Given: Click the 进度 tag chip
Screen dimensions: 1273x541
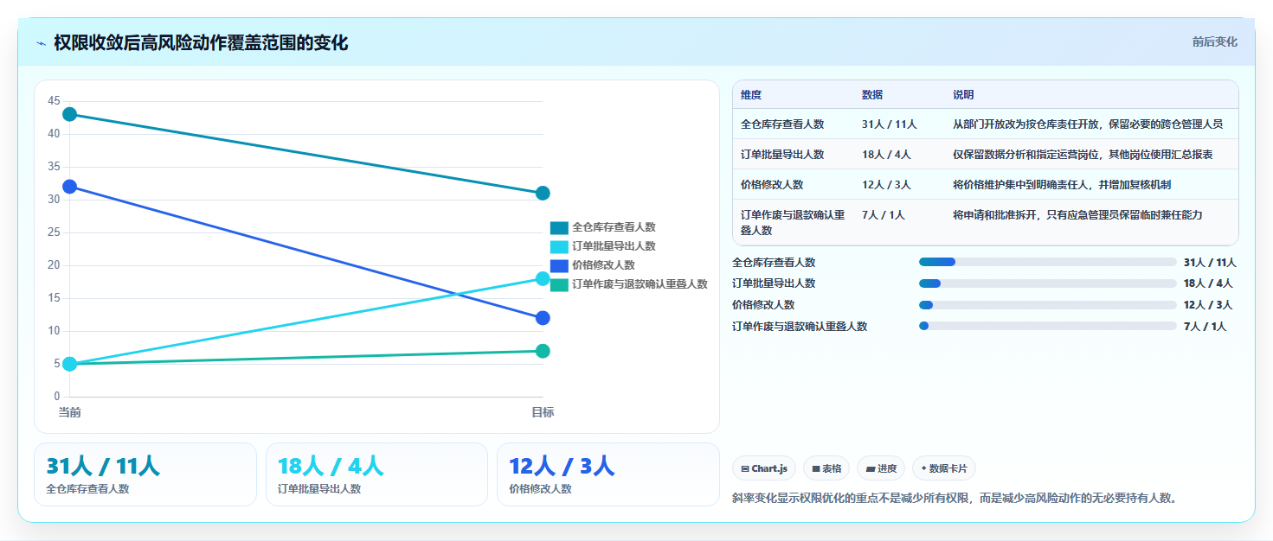Looking at the screenshot, I should [881, 468].
